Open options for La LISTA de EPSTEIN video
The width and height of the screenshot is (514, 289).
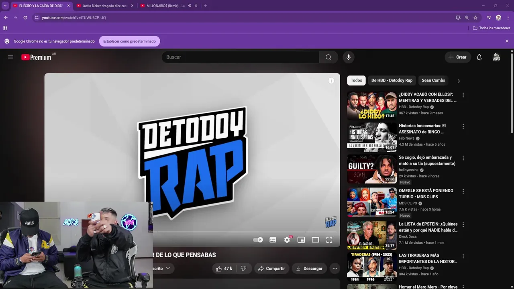[463, 225]
